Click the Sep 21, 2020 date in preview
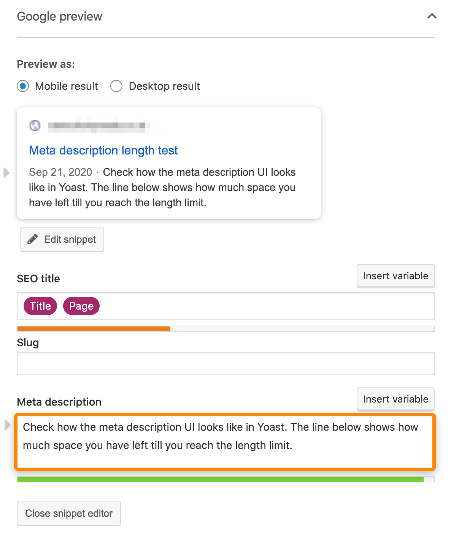451x538 pixels. [x=60, y=172]
